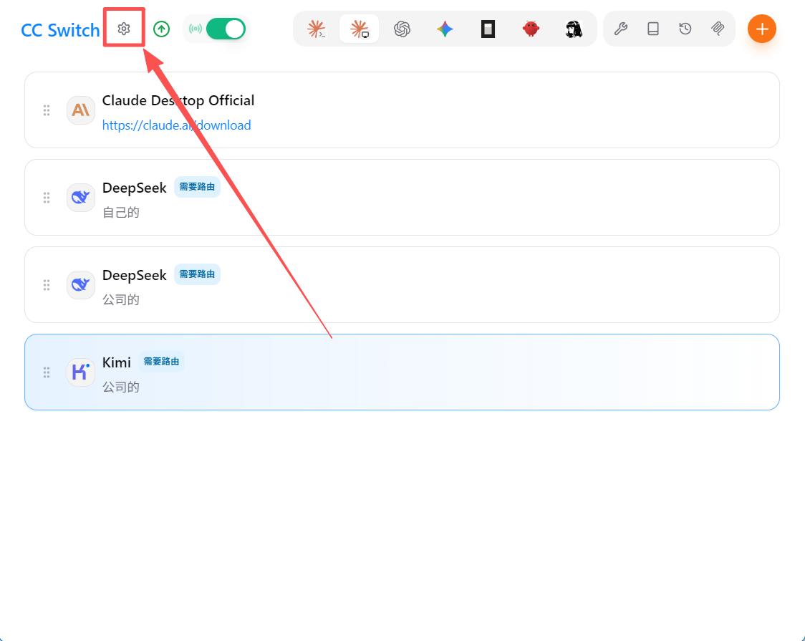Viewport: 805px width, 641px height.
Task: Select the black square OpenCode app tab
Action: coord(488,29)
